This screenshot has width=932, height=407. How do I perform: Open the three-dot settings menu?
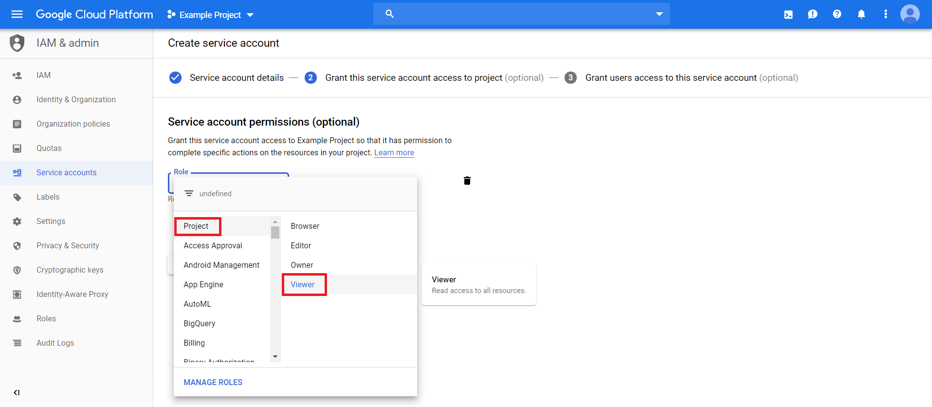(886, 14)
